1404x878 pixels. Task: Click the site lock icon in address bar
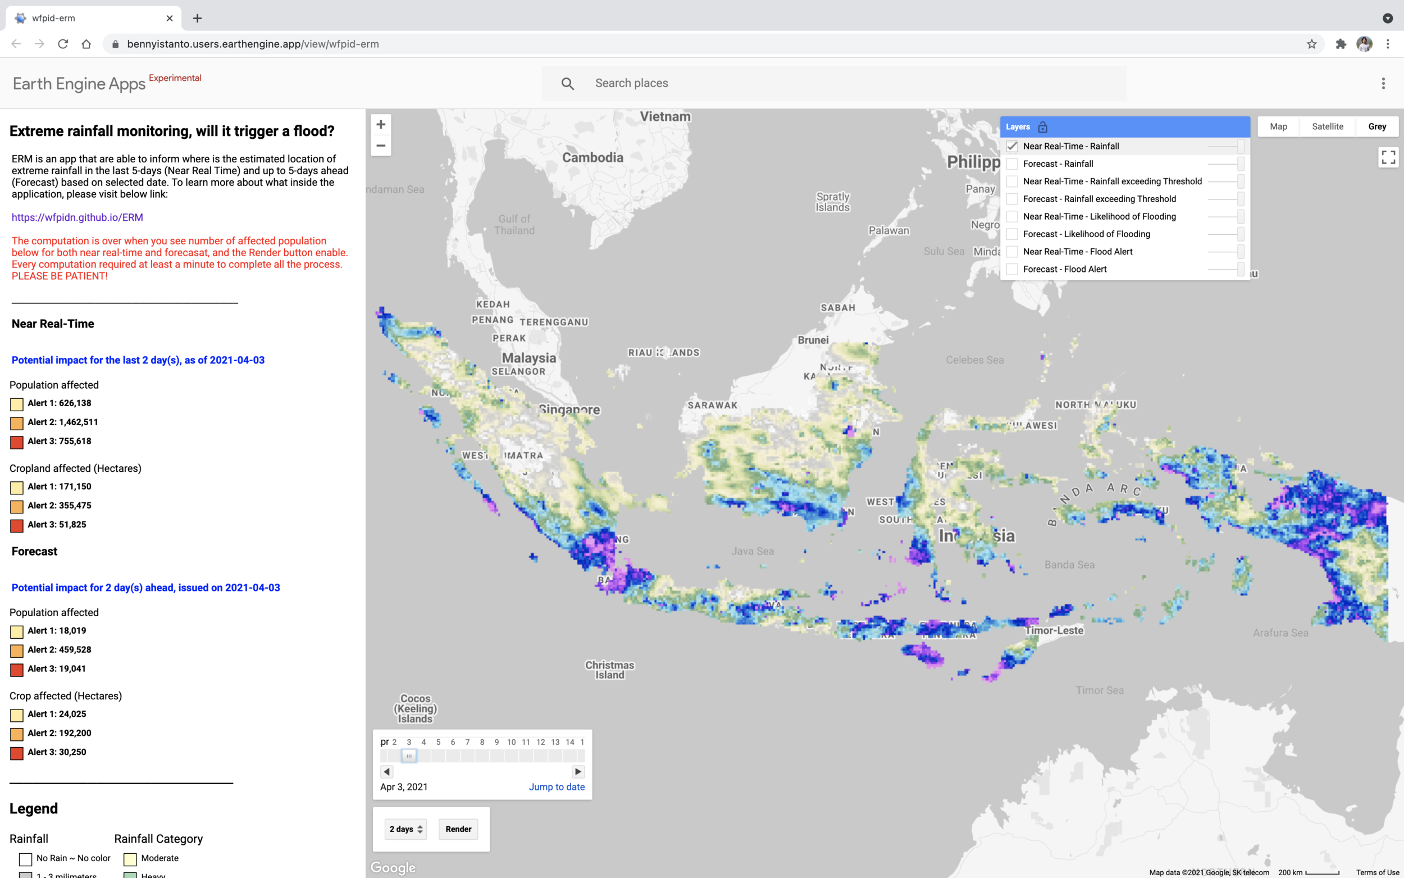point(116,44)
